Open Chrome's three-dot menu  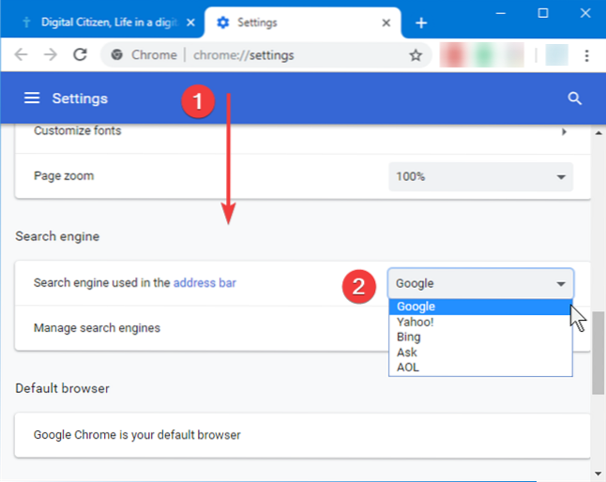pyautogui.click(x=588, y=55)
